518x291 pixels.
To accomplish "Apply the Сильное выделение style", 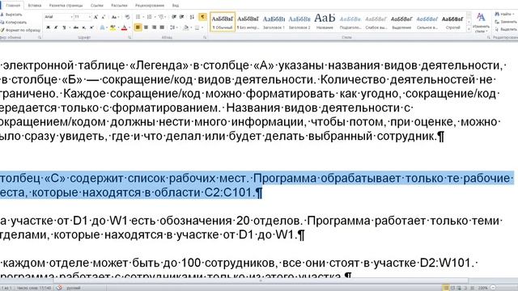I will click(427, 22).
